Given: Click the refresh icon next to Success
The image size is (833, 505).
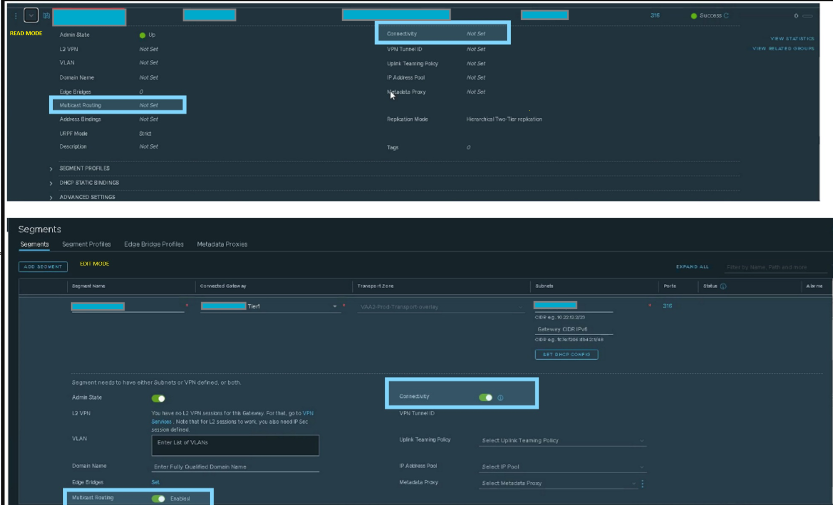Looking at the screenshot, I should pos(727,16).
